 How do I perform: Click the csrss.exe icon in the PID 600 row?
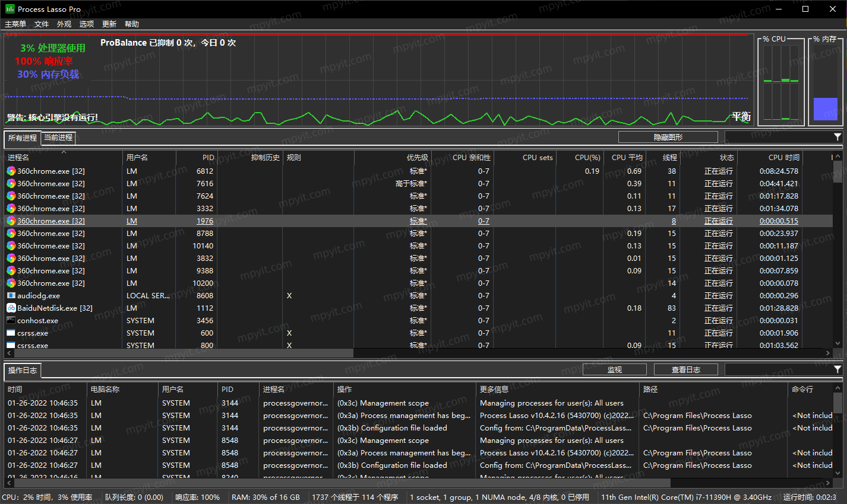(x=11, y=333)
